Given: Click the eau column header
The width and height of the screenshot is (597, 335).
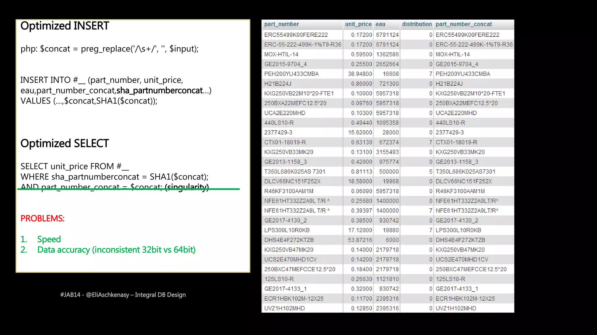Looking at the screenshot, I should [380, 24].
